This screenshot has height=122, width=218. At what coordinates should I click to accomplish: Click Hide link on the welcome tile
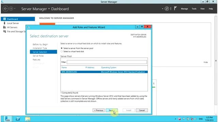point(206,62)
